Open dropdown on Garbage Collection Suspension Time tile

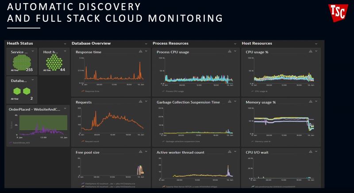tap(235, 101)
